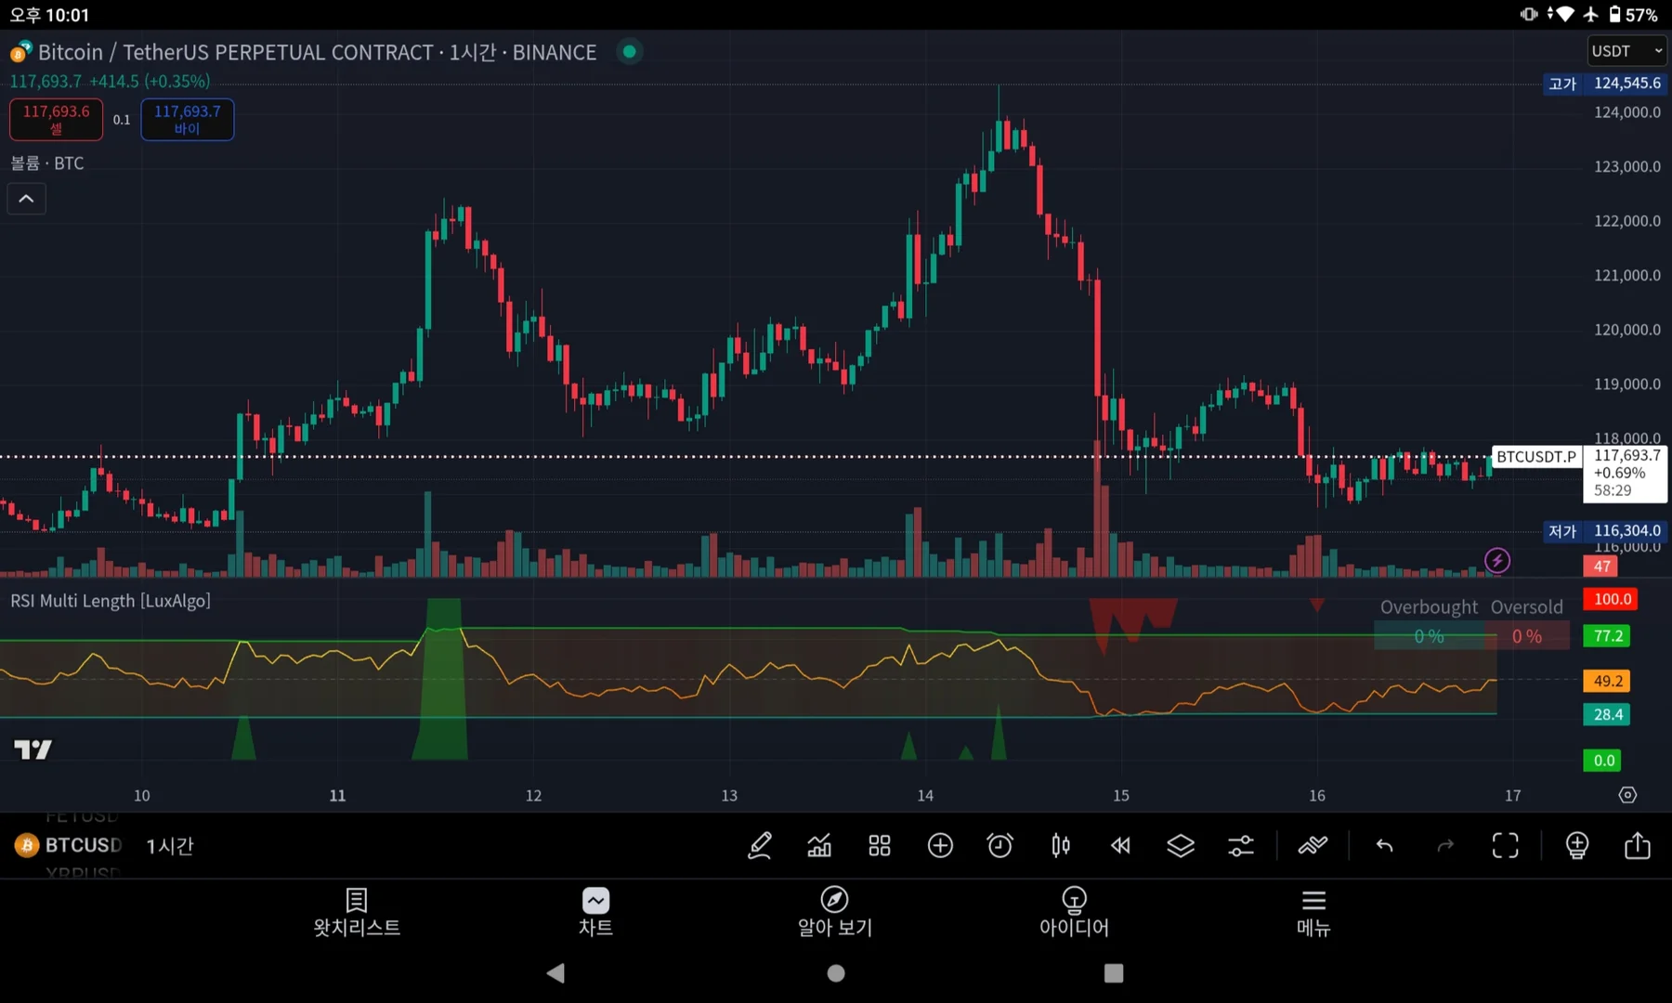Tap the TradingView logo
The image size is (1672, 1003).
coord(33,749)
